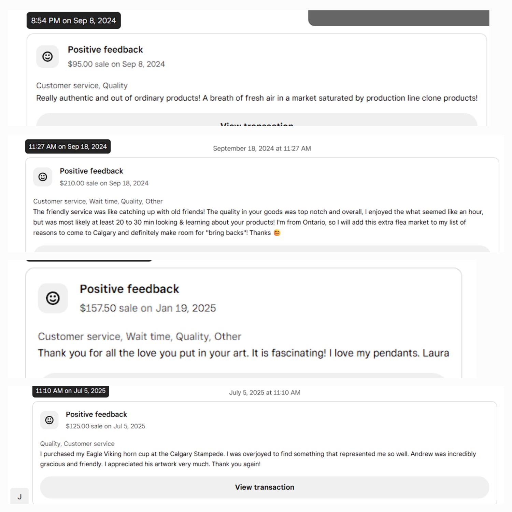Click the dark gray bar at top right
The height and width of the screenshot is (512, 512).
[398, 18]
